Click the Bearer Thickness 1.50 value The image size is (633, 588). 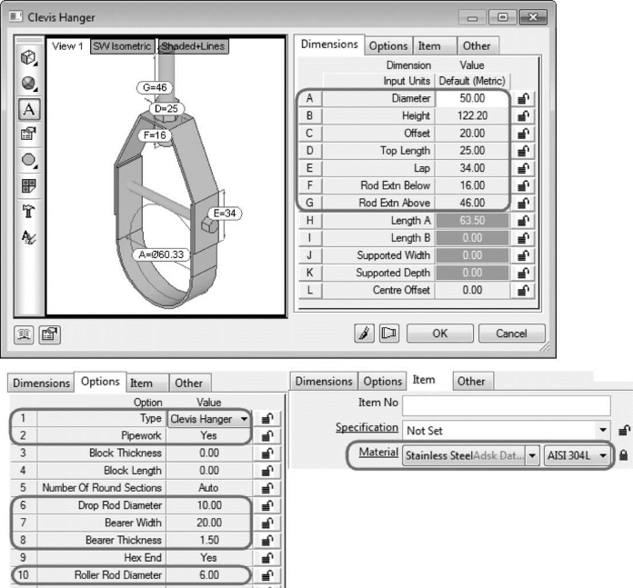[x=209, y=541]
